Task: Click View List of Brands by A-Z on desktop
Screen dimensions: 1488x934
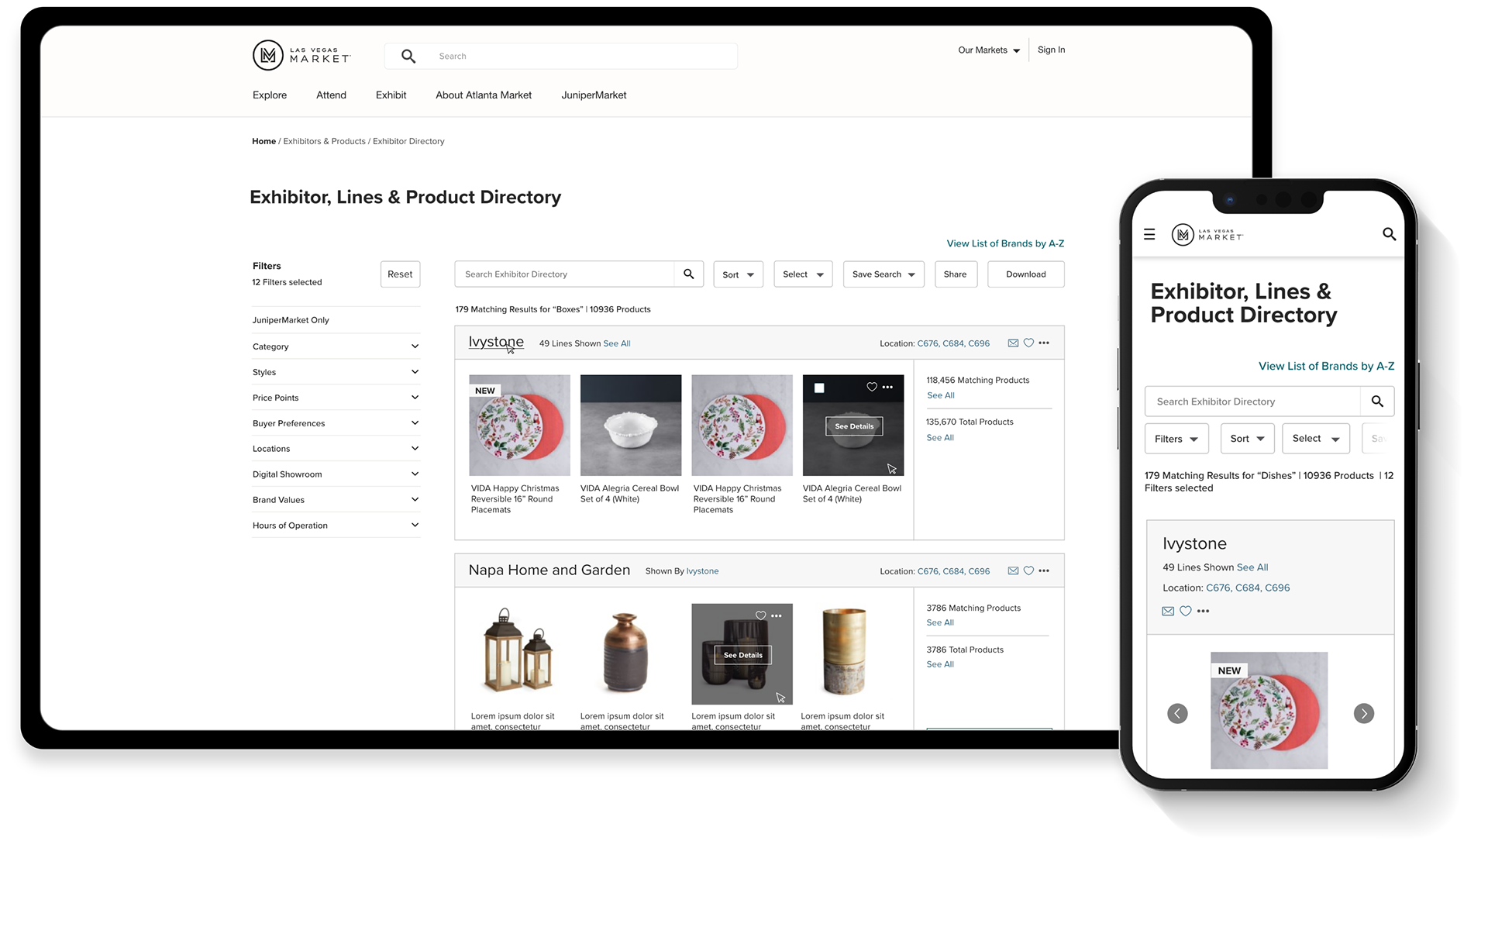Action: 1005,243
